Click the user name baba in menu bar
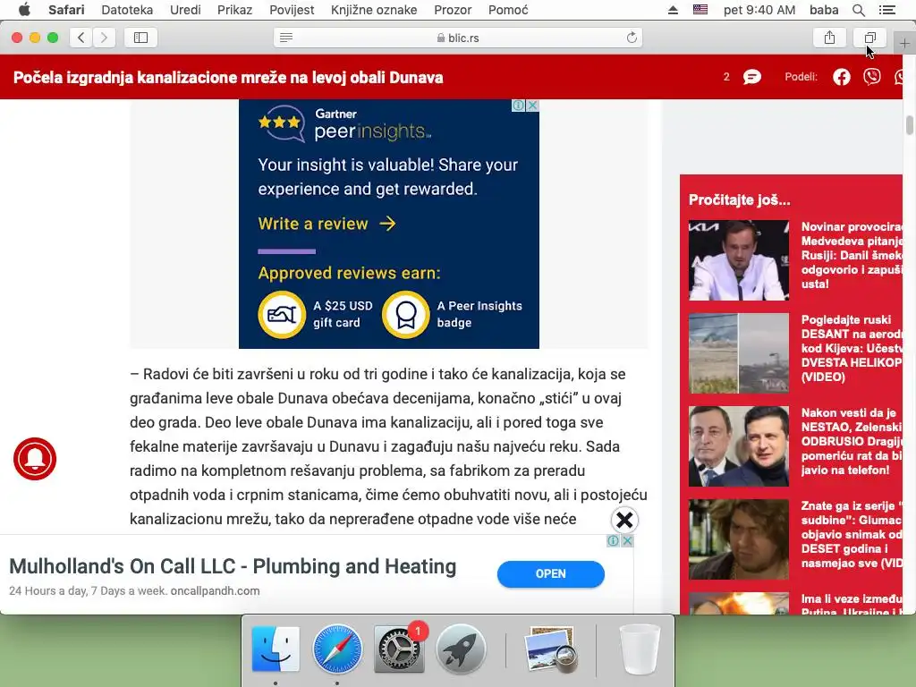This screenshot has width=916, height=687. pos(824,10)
